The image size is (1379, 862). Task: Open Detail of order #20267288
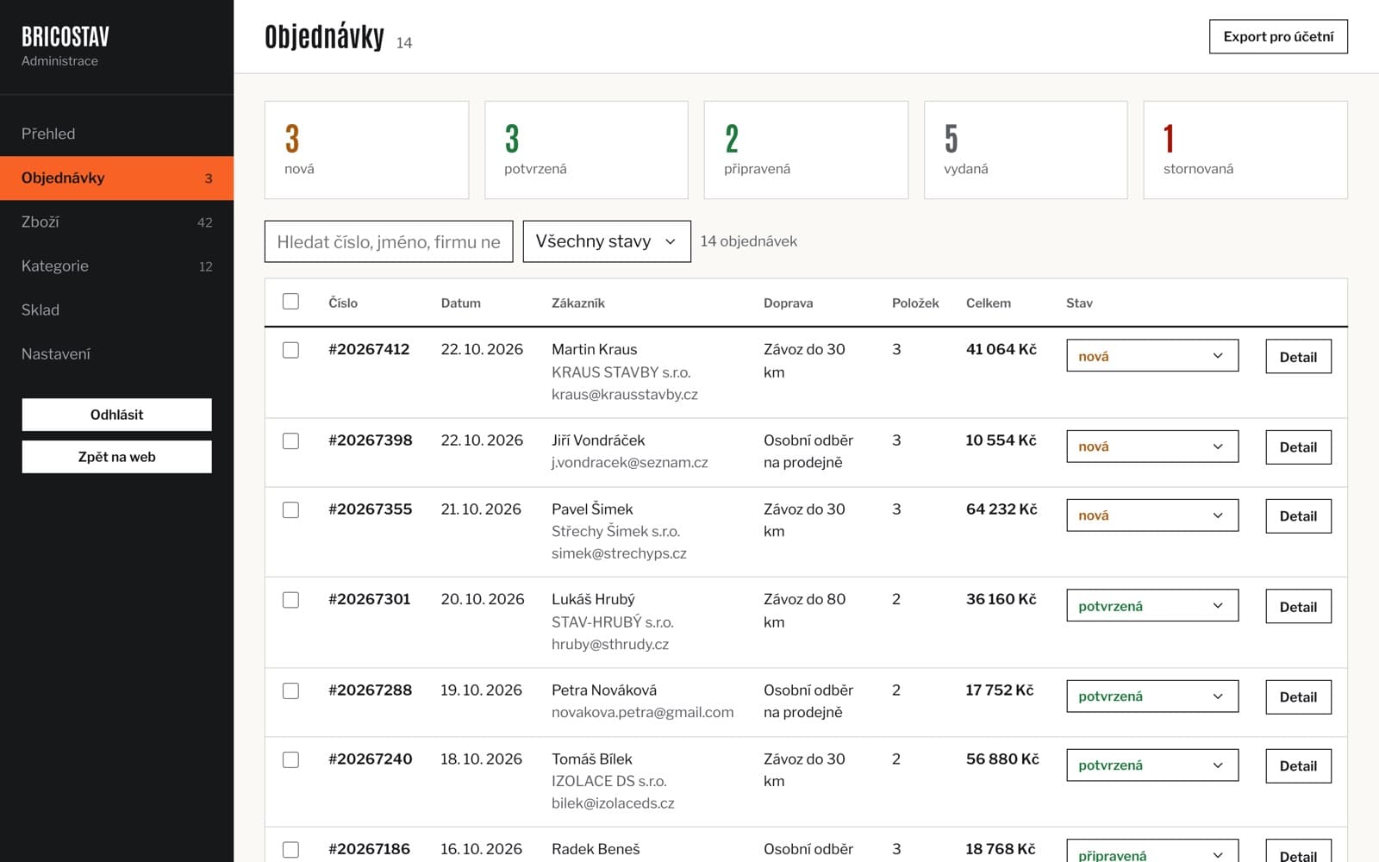pos(1298,697)
